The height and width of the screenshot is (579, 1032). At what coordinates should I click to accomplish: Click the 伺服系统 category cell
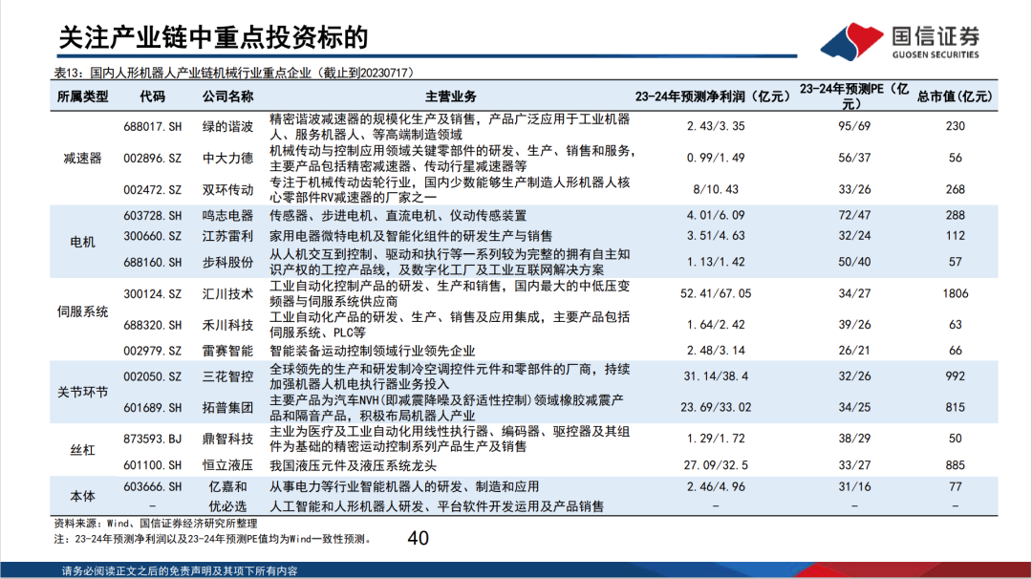[82, 311]
